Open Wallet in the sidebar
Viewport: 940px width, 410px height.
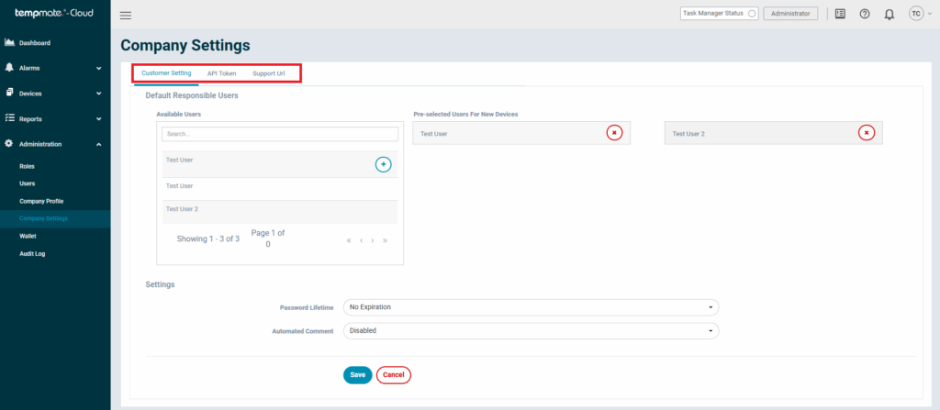point(28,236)
